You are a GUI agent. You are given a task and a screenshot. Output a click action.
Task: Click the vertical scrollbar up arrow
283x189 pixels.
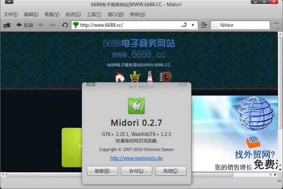pos(280,34)
